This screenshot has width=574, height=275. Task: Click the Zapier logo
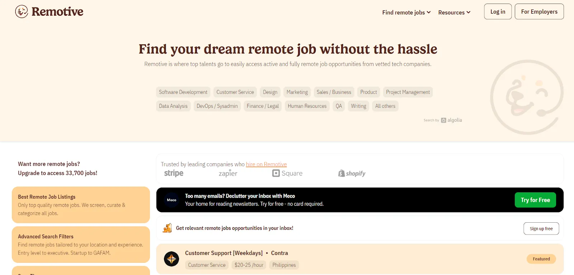(x=228, y=173)
